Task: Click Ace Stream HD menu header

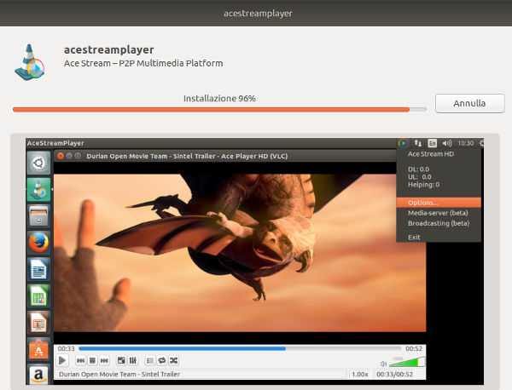Action: (431, 154)
